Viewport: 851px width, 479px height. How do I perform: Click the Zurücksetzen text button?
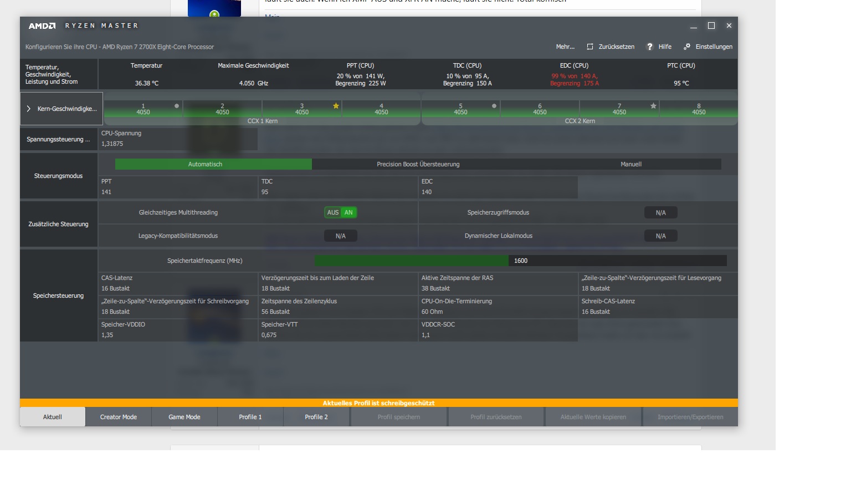[x=617, y=47]
